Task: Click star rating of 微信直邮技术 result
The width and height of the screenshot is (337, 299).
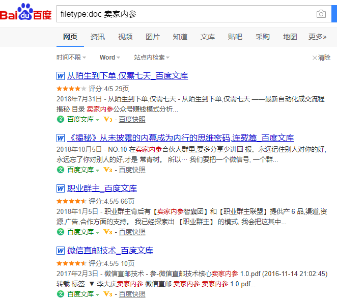Action: tap(71, 263)
